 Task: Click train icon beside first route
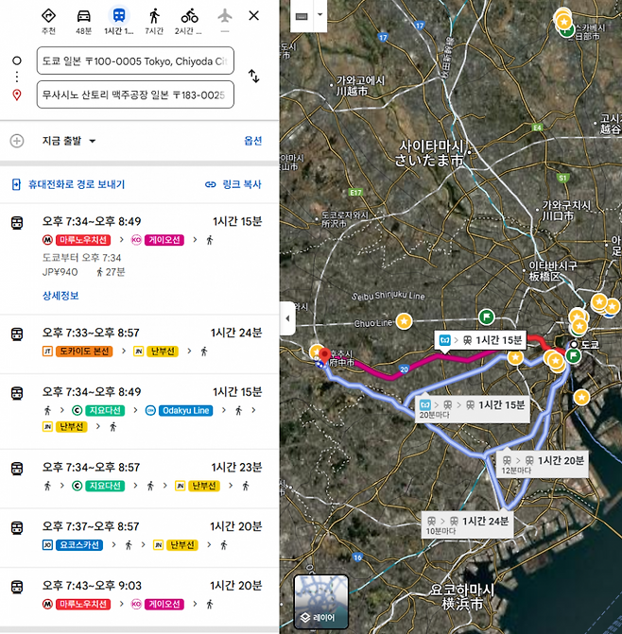point(17,223)
